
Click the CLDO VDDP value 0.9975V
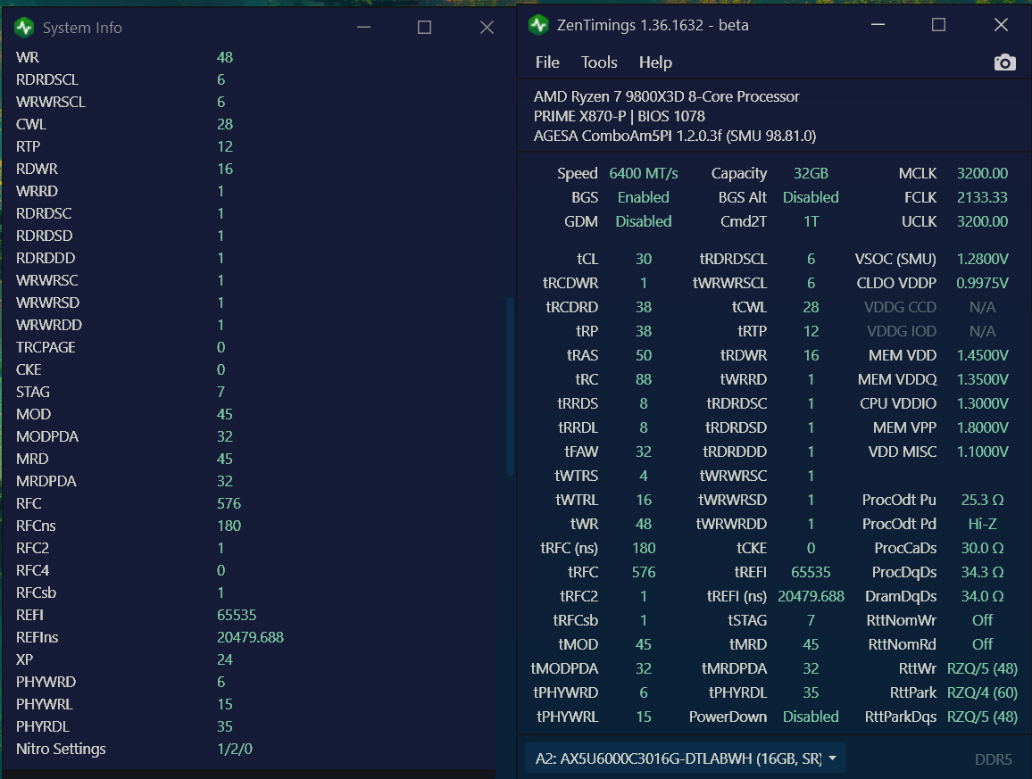(982, 283)
